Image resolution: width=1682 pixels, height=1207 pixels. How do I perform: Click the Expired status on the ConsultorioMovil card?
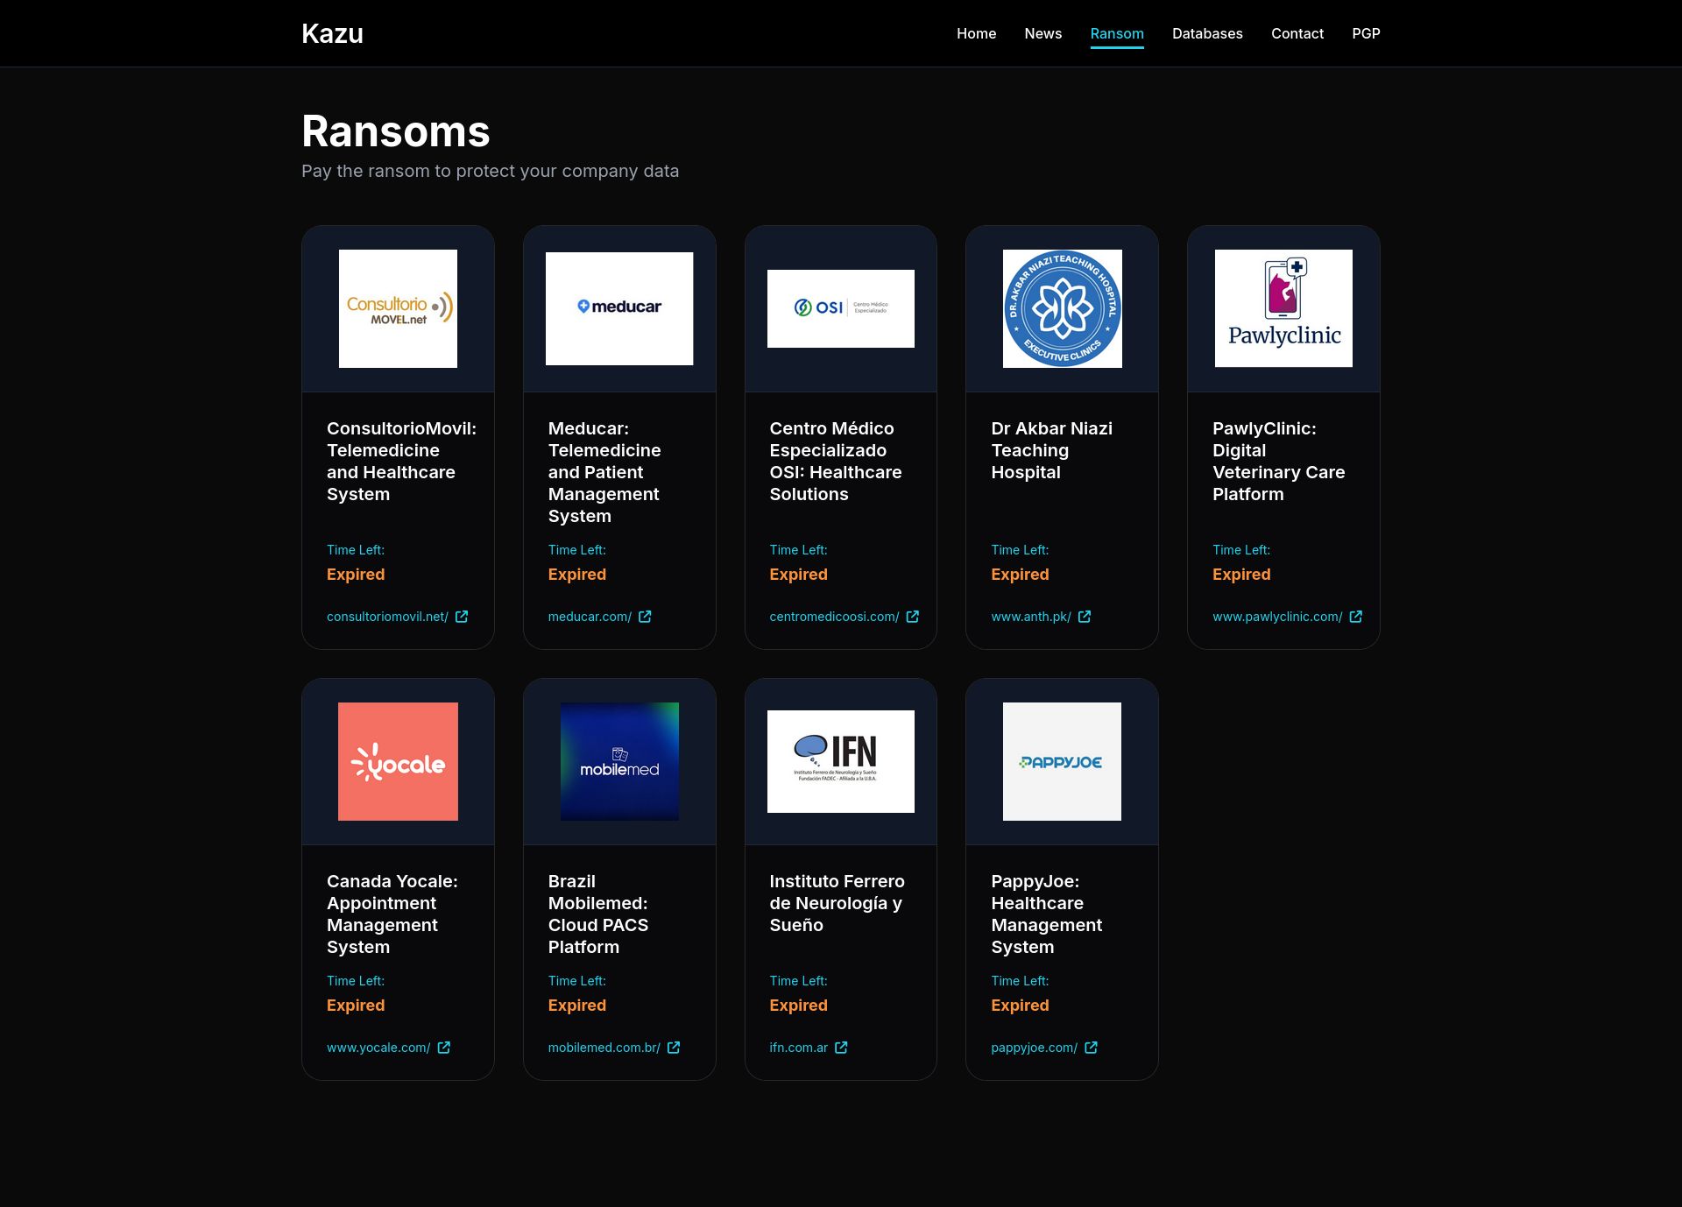[356, 575]
